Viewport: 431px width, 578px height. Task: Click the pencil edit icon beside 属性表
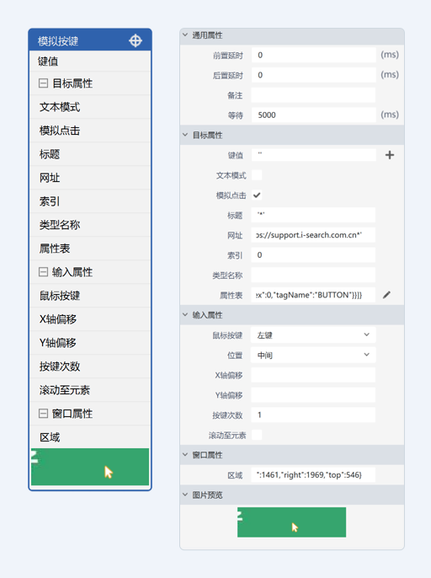(x=386, y=295)
